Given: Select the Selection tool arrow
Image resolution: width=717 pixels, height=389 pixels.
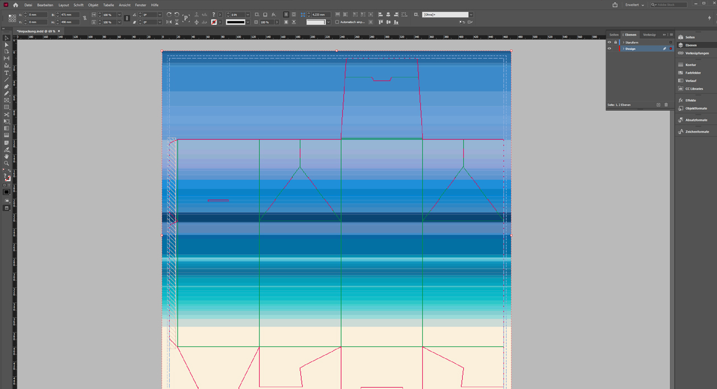Looking at the screenshot, I should (7, 38).
